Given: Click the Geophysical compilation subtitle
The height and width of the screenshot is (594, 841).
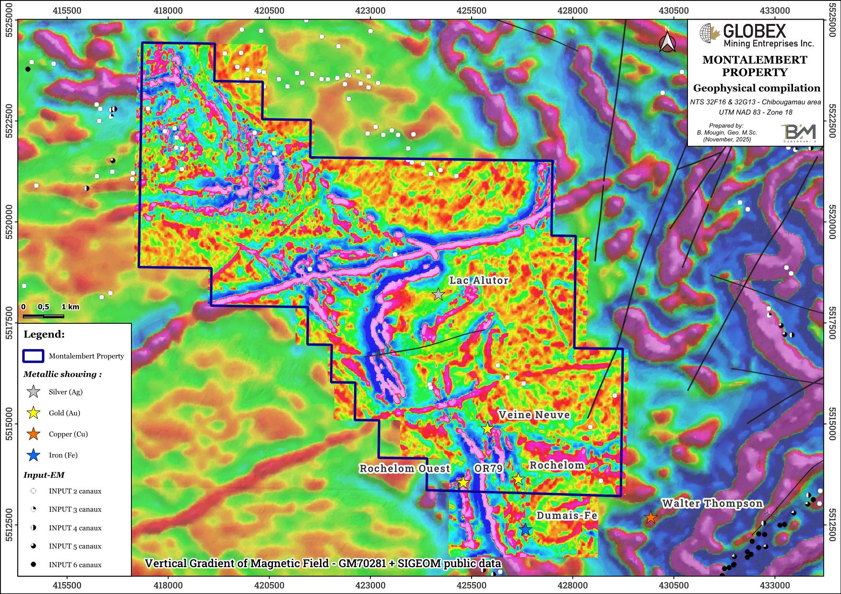Looking at the screenshot, I should tap(757, 88).
